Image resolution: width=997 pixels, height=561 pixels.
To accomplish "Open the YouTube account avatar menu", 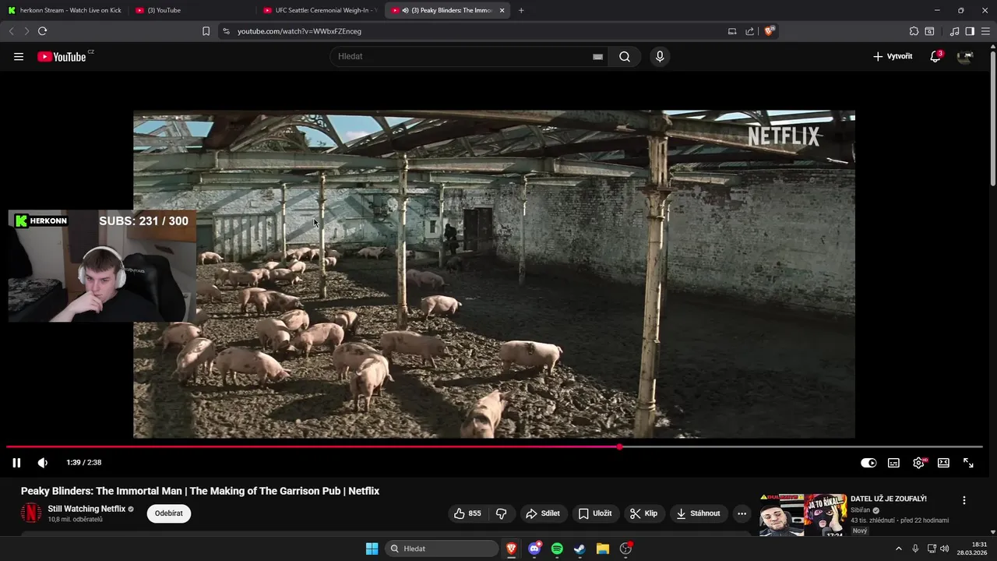I will click(x=965, y=57).
